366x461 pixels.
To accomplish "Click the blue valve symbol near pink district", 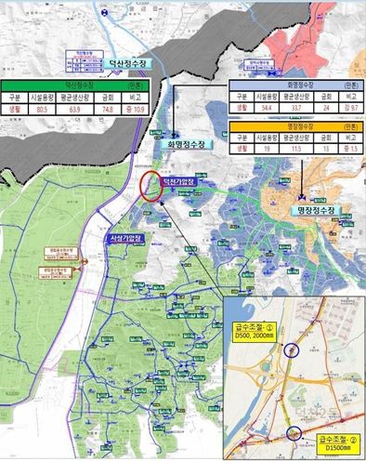I will [x=271, y=73].
